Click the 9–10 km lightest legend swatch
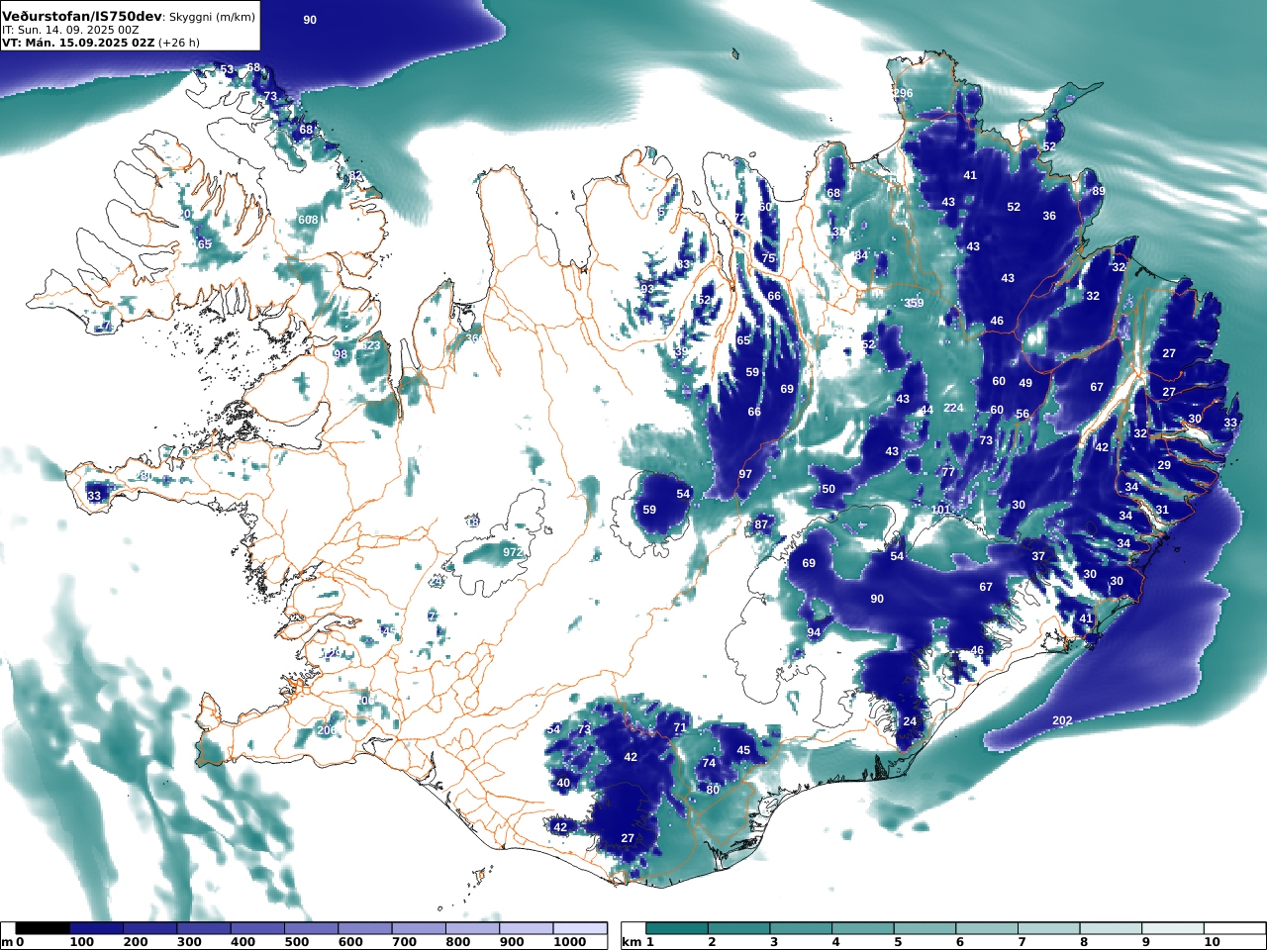The image size is (1267, 950). coord(1173,928)
